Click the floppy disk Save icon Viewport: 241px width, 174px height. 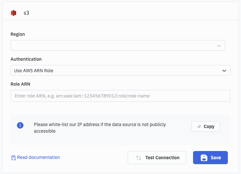click(204, 158)
